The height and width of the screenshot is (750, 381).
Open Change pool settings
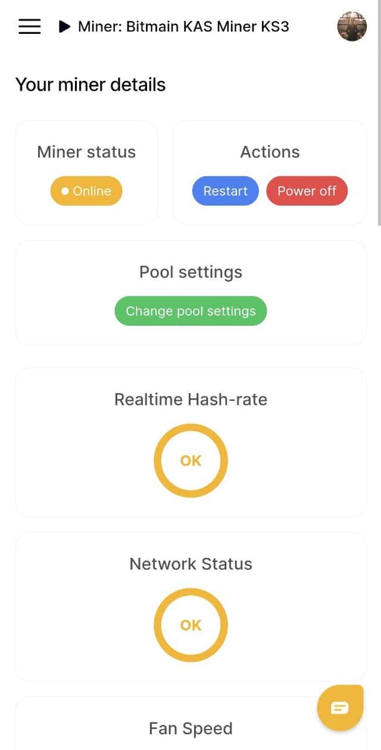pyautogui.click(x=190, y=311)
